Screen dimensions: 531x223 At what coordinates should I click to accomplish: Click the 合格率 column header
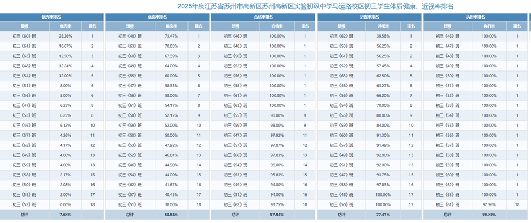pos(277,26)
